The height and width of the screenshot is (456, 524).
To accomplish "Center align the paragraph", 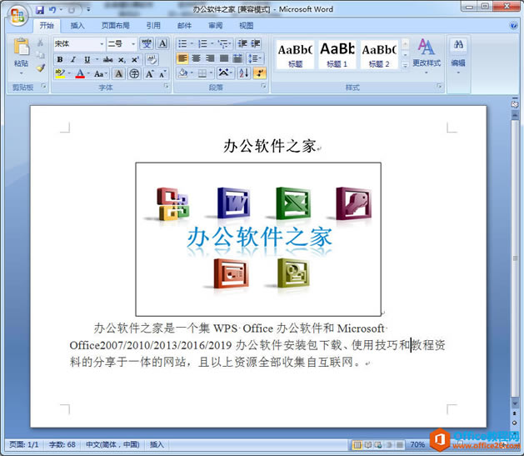I will (196, 58).
